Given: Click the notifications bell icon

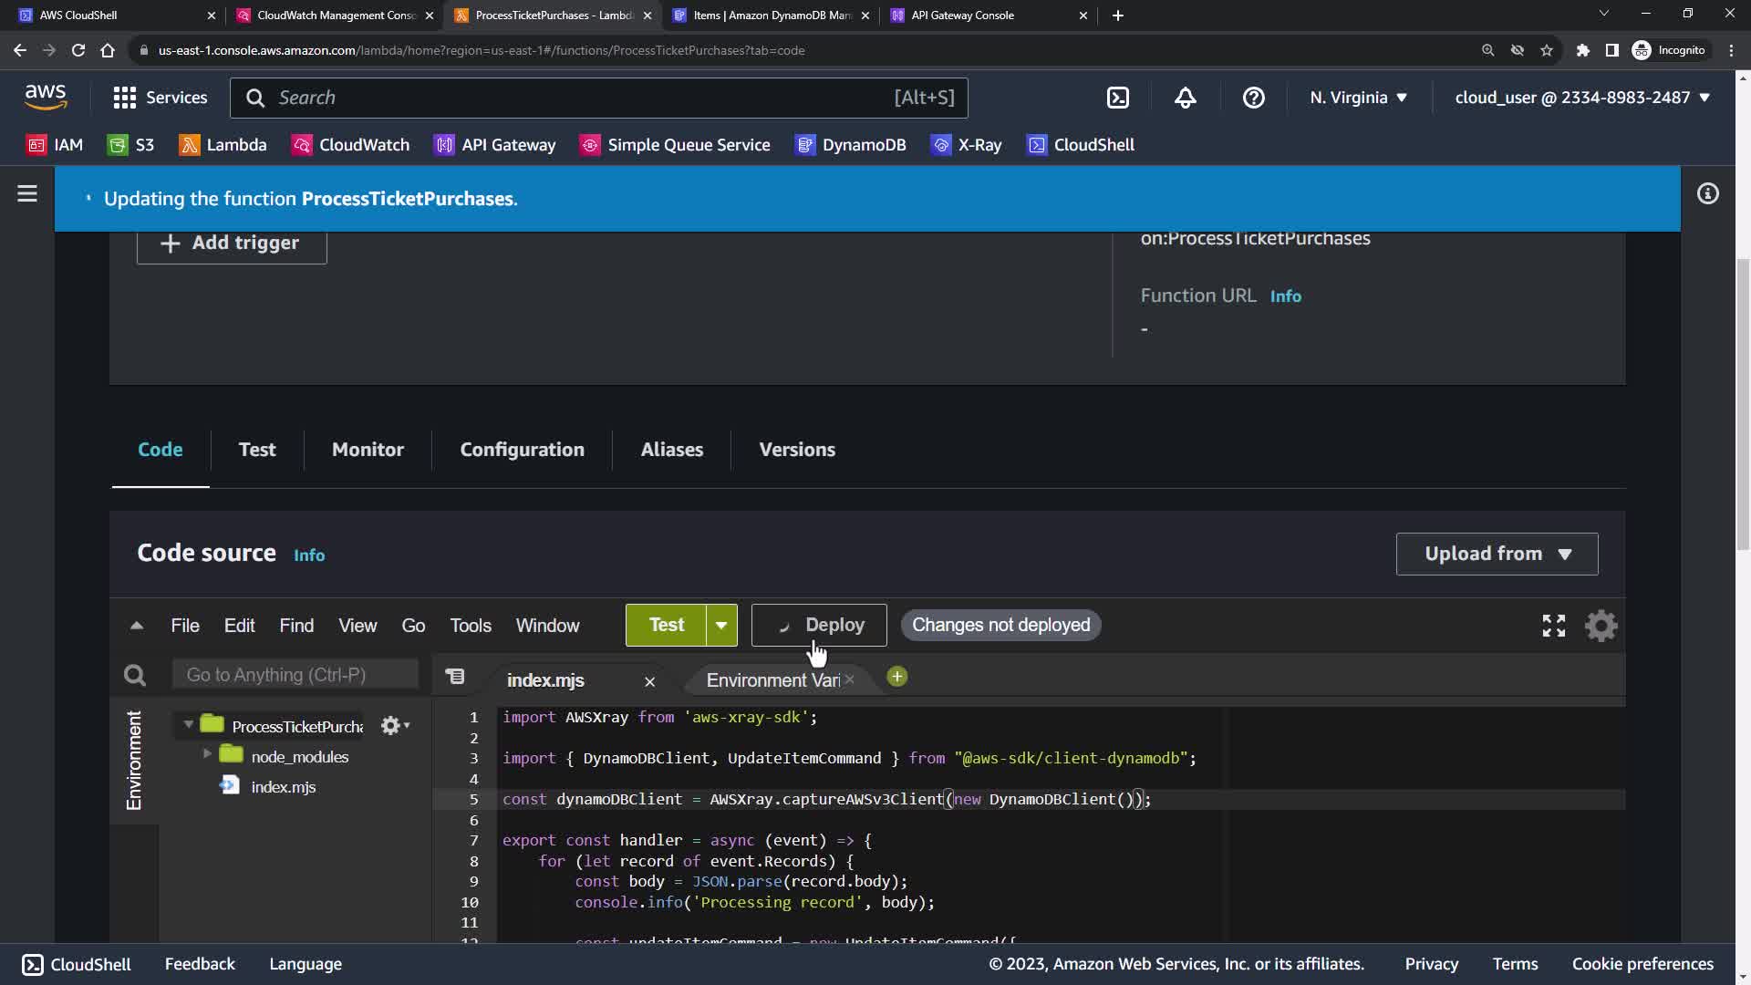Looking at the screenshot, I should click(1185, 98).
